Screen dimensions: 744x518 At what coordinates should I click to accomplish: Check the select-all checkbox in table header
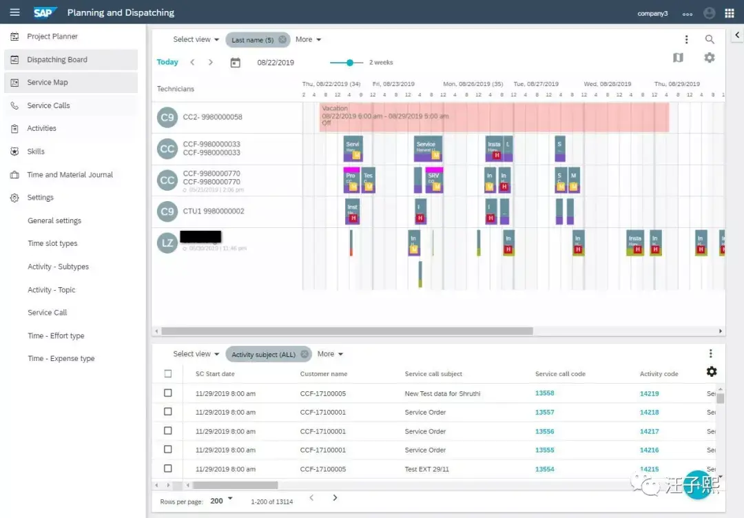tap(168, 374)
